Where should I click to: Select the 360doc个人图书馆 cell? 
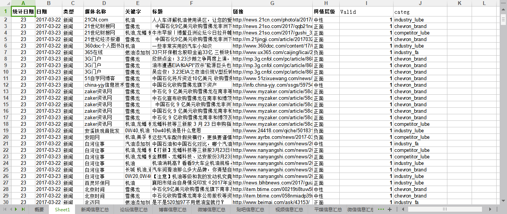(x=104, y=46)
